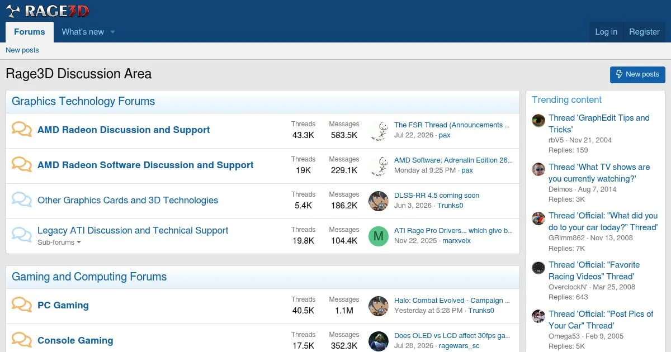Open Other Graphics Cards and 3D Technologies

128,200
